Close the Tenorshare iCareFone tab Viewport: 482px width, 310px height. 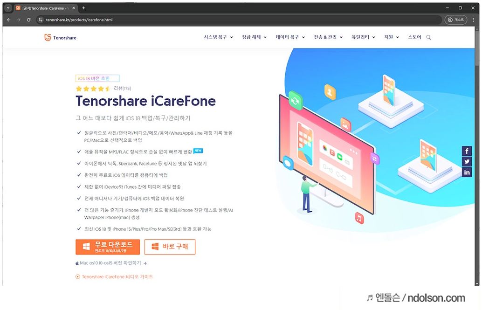tap(74, 8)
